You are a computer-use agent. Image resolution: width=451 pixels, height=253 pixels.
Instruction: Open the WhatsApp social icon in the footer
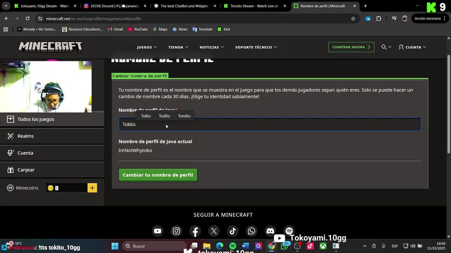(252, 231)
